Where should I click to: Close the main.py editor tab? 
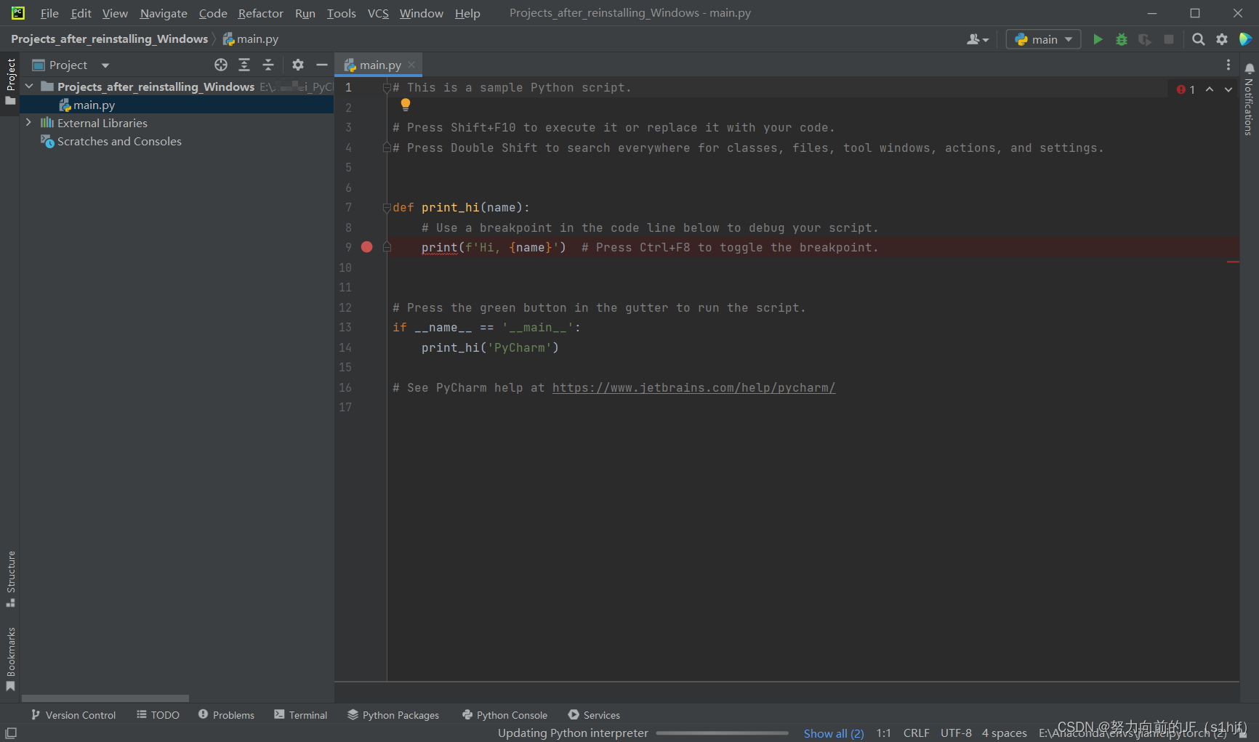point(411,65)
